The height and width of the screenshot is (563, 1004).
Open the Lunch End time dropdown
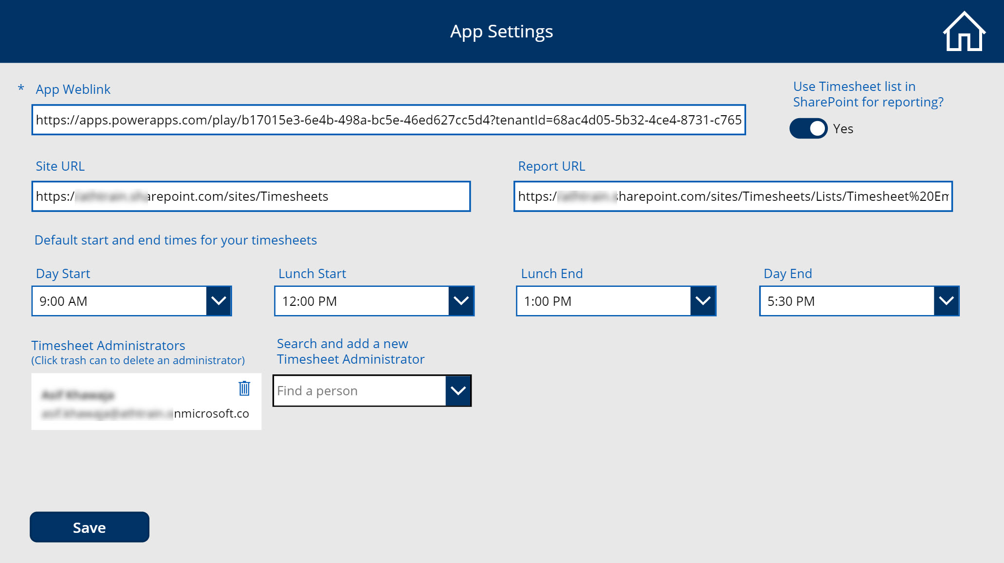703,301
